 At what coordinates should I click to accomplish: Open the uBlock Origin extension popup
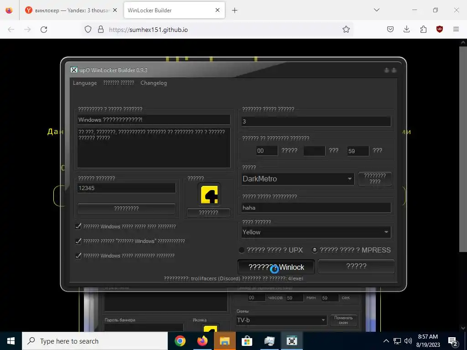(x=439, y=29)
